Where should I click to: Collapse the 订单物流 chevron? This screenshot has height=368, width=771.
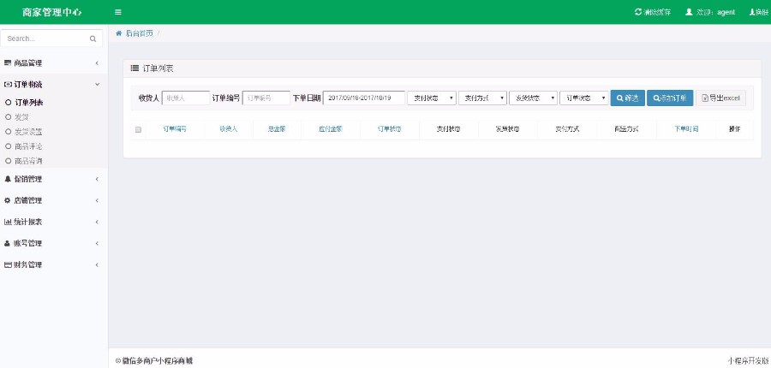[x=97, y=85]
